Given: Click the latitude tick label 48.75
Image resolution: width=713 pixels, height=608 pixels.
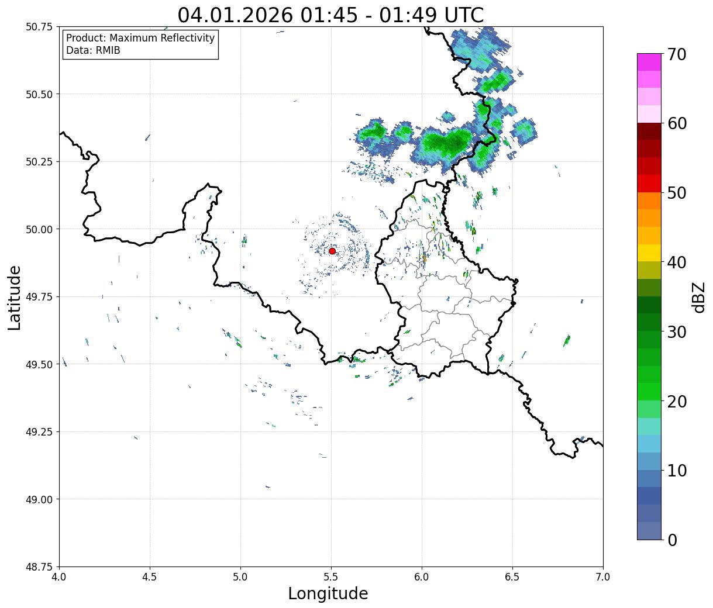Looking at the screenshot, I should (x=39, y=567).
